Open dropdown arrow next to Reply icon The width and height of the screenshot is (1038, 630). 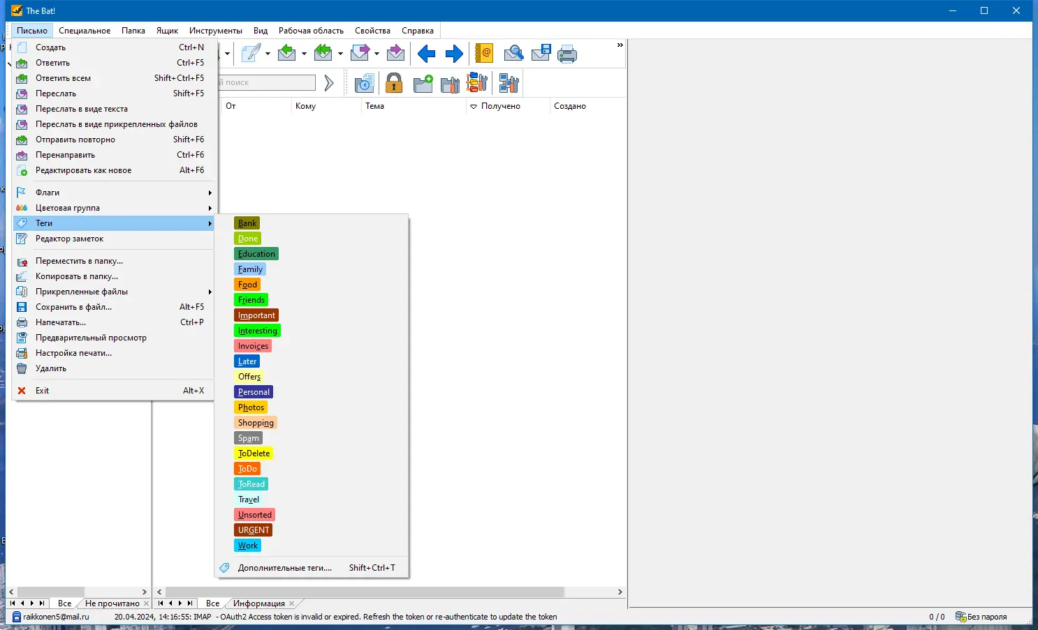click(x=304, y=54)
